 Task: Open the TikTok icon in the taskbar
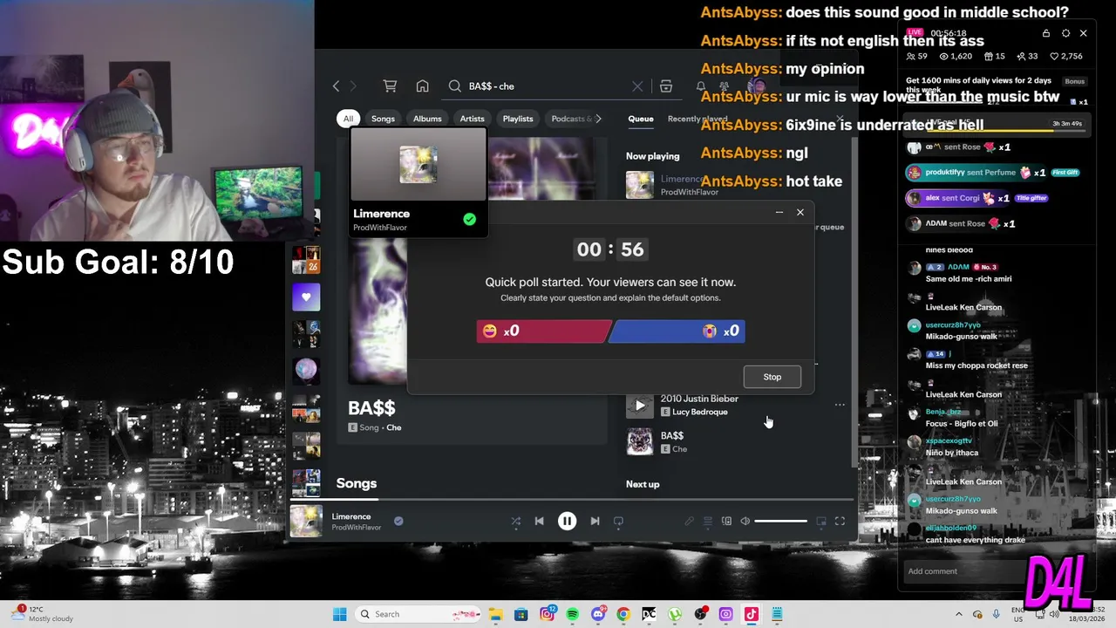point(751,614)
